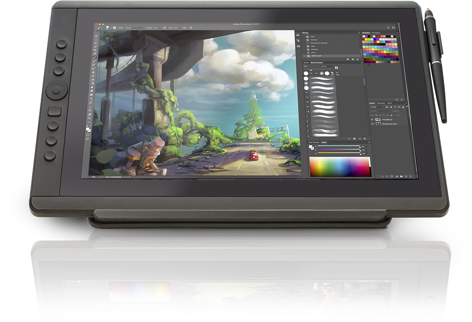This screenshot has height=322, width=472.
Task: Lock transparent pixels in the Layers panel
Action: coord(377,115)
